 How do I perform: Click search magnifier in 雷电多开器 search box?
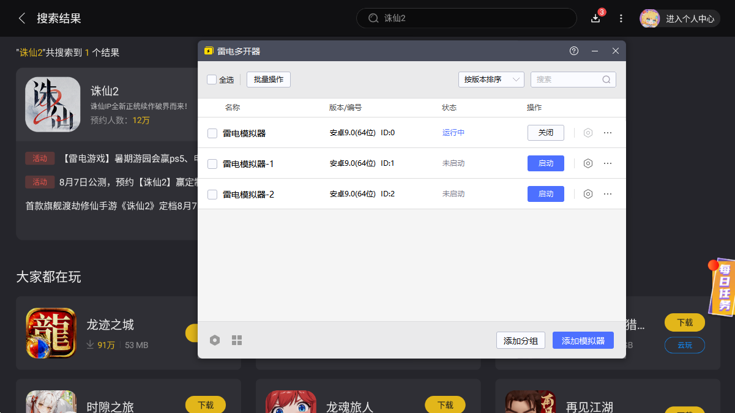pos(606,80)
